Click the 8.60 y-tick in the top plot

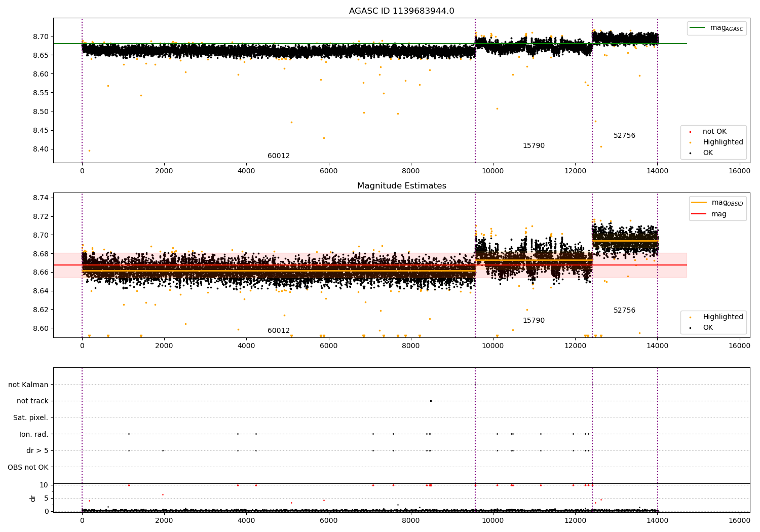[x=41, y=74]
